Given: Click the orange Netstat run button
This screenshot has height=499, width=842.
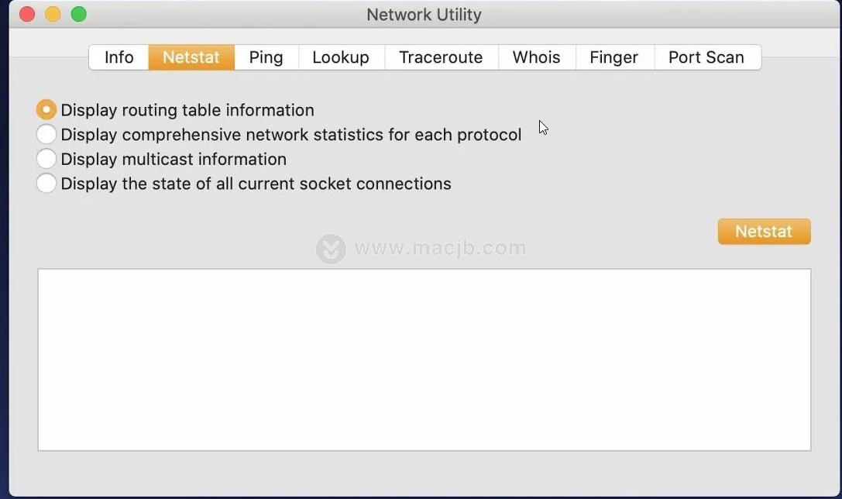Looking at the screenshot, I should [x=764, y=232].
